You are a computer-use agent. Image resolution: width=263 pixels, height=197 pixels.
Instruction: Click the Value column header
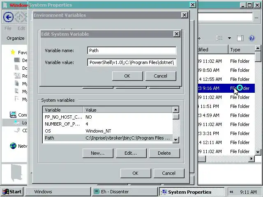tap(127, 110)
